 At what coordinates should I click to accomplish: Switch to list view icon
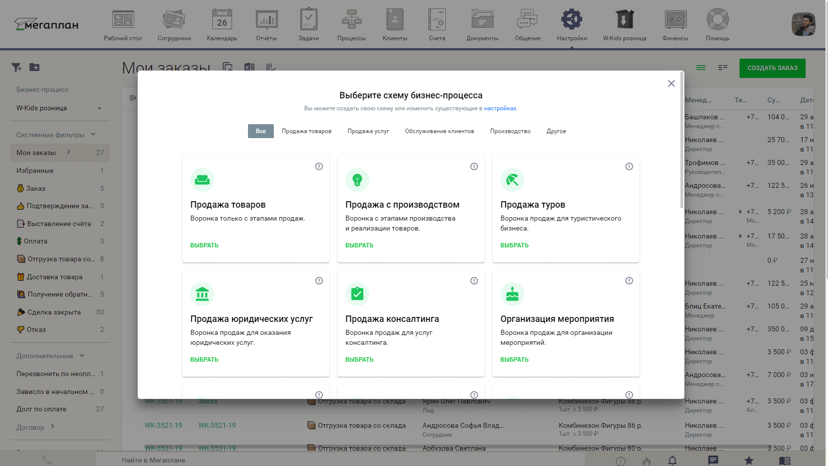click(x=701, y=68)
